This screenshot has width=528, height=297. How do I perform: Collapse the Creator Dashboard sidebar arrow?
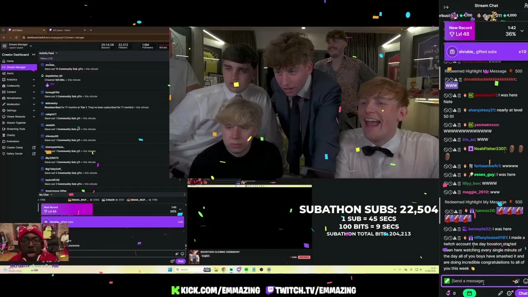[33, 54]
